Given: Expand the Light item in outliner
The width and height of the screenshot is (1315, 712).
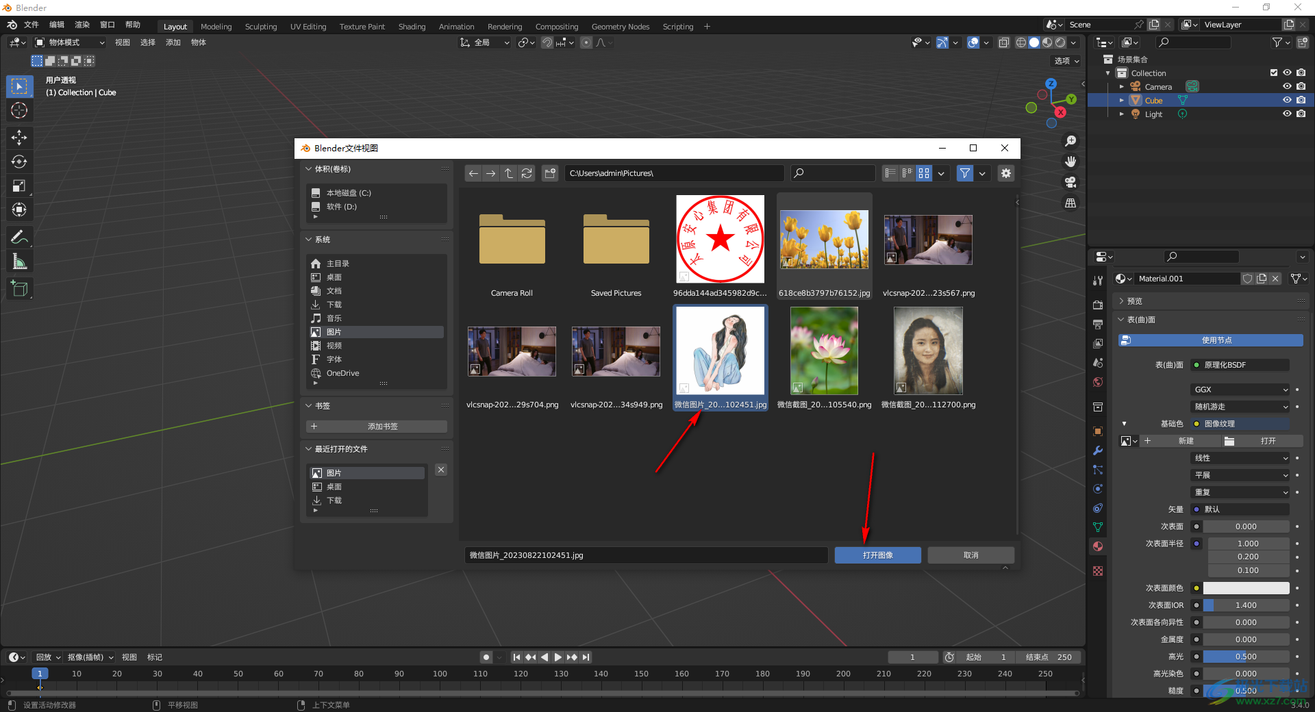Looking at the screenshot, I should click(x=1121, y=114).
